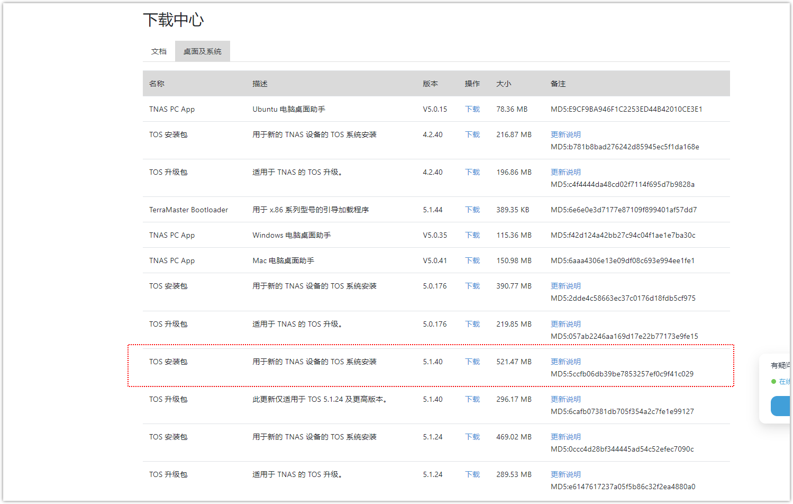
Task: Select the MD5:5ccfb06db39be7853257ef0c9f41c029 text
Action: pos(622,374)
